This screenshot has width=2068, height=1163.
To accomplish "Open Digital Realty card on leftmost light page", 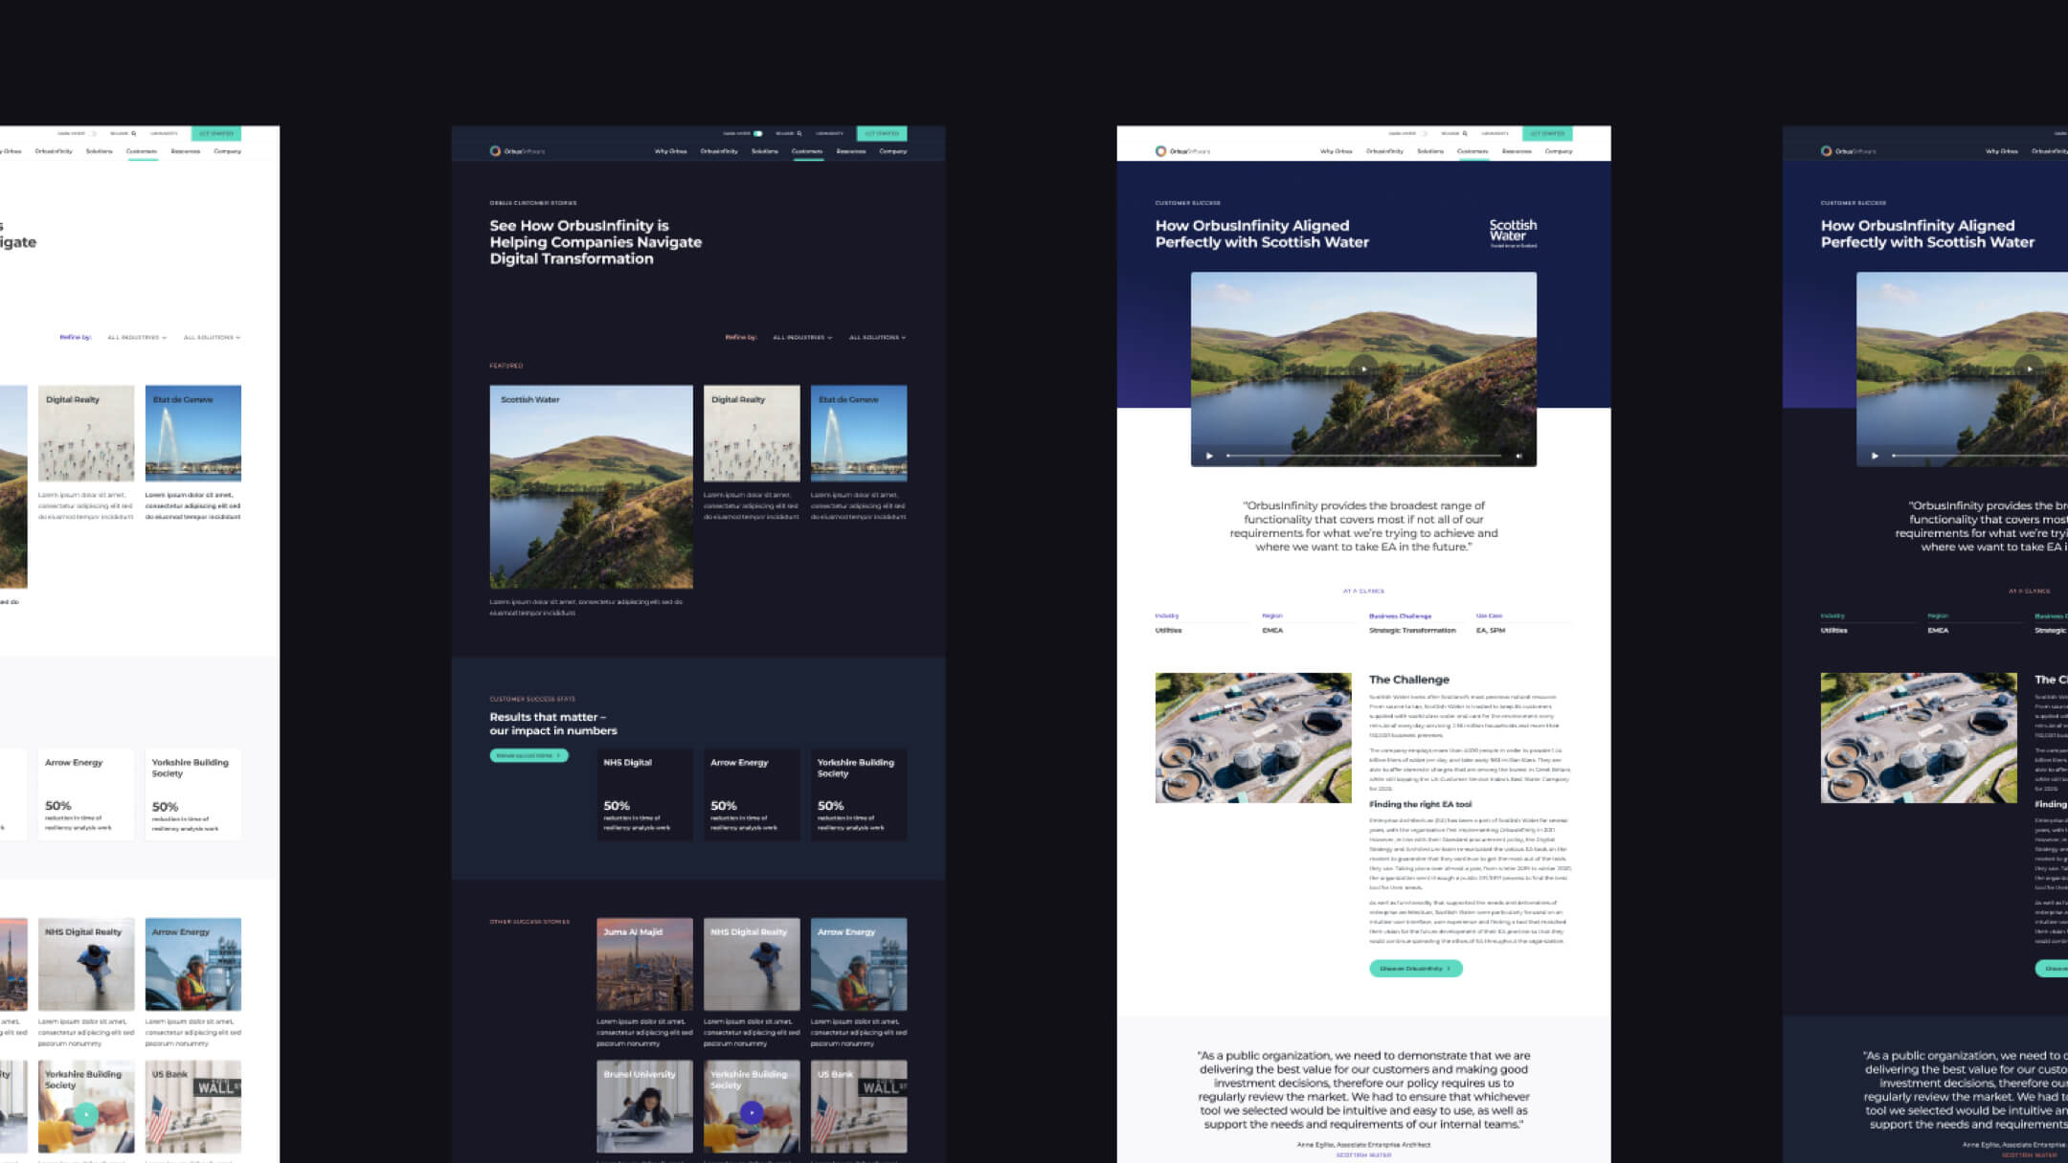I will point(86,434).
